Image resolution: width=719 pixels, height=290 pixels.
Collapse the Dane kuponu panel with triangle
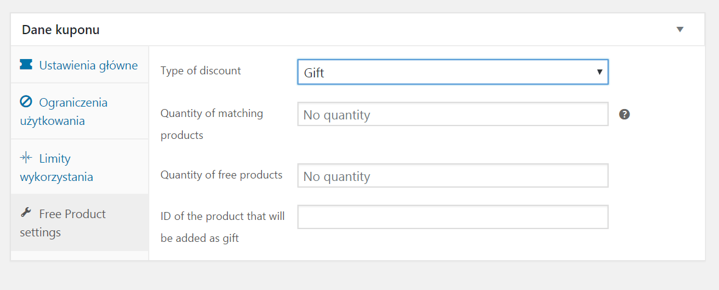pos(680,29)
